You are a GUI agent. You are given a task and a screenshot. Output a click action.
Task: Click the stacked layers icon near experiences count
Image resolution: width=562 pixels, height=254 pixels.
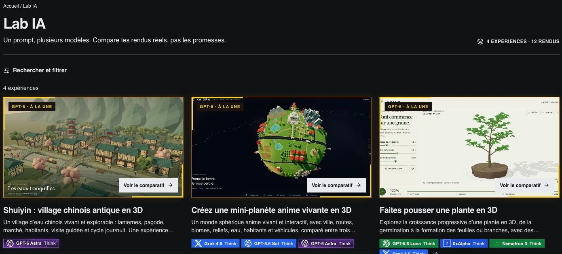coord(480,42)
